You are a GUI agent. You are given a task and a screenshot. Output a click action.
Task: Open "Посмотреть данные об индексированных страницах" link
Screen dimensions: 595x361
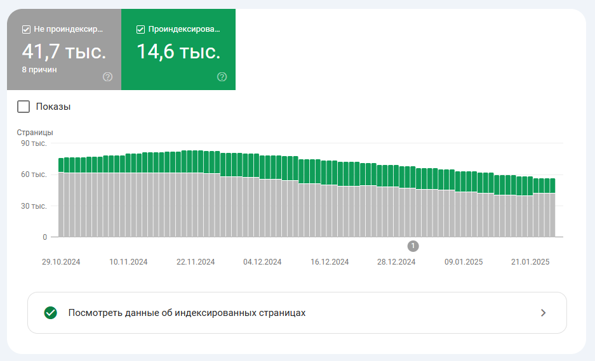(x=187, y=313)
